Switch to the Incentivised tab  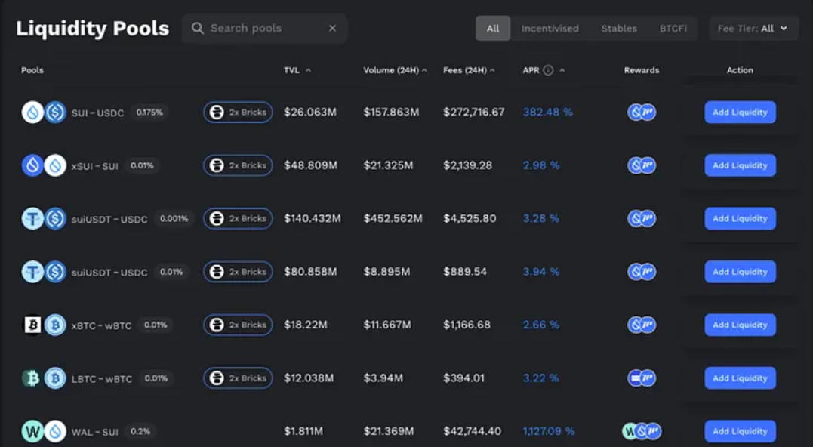(x=550, y=28)
